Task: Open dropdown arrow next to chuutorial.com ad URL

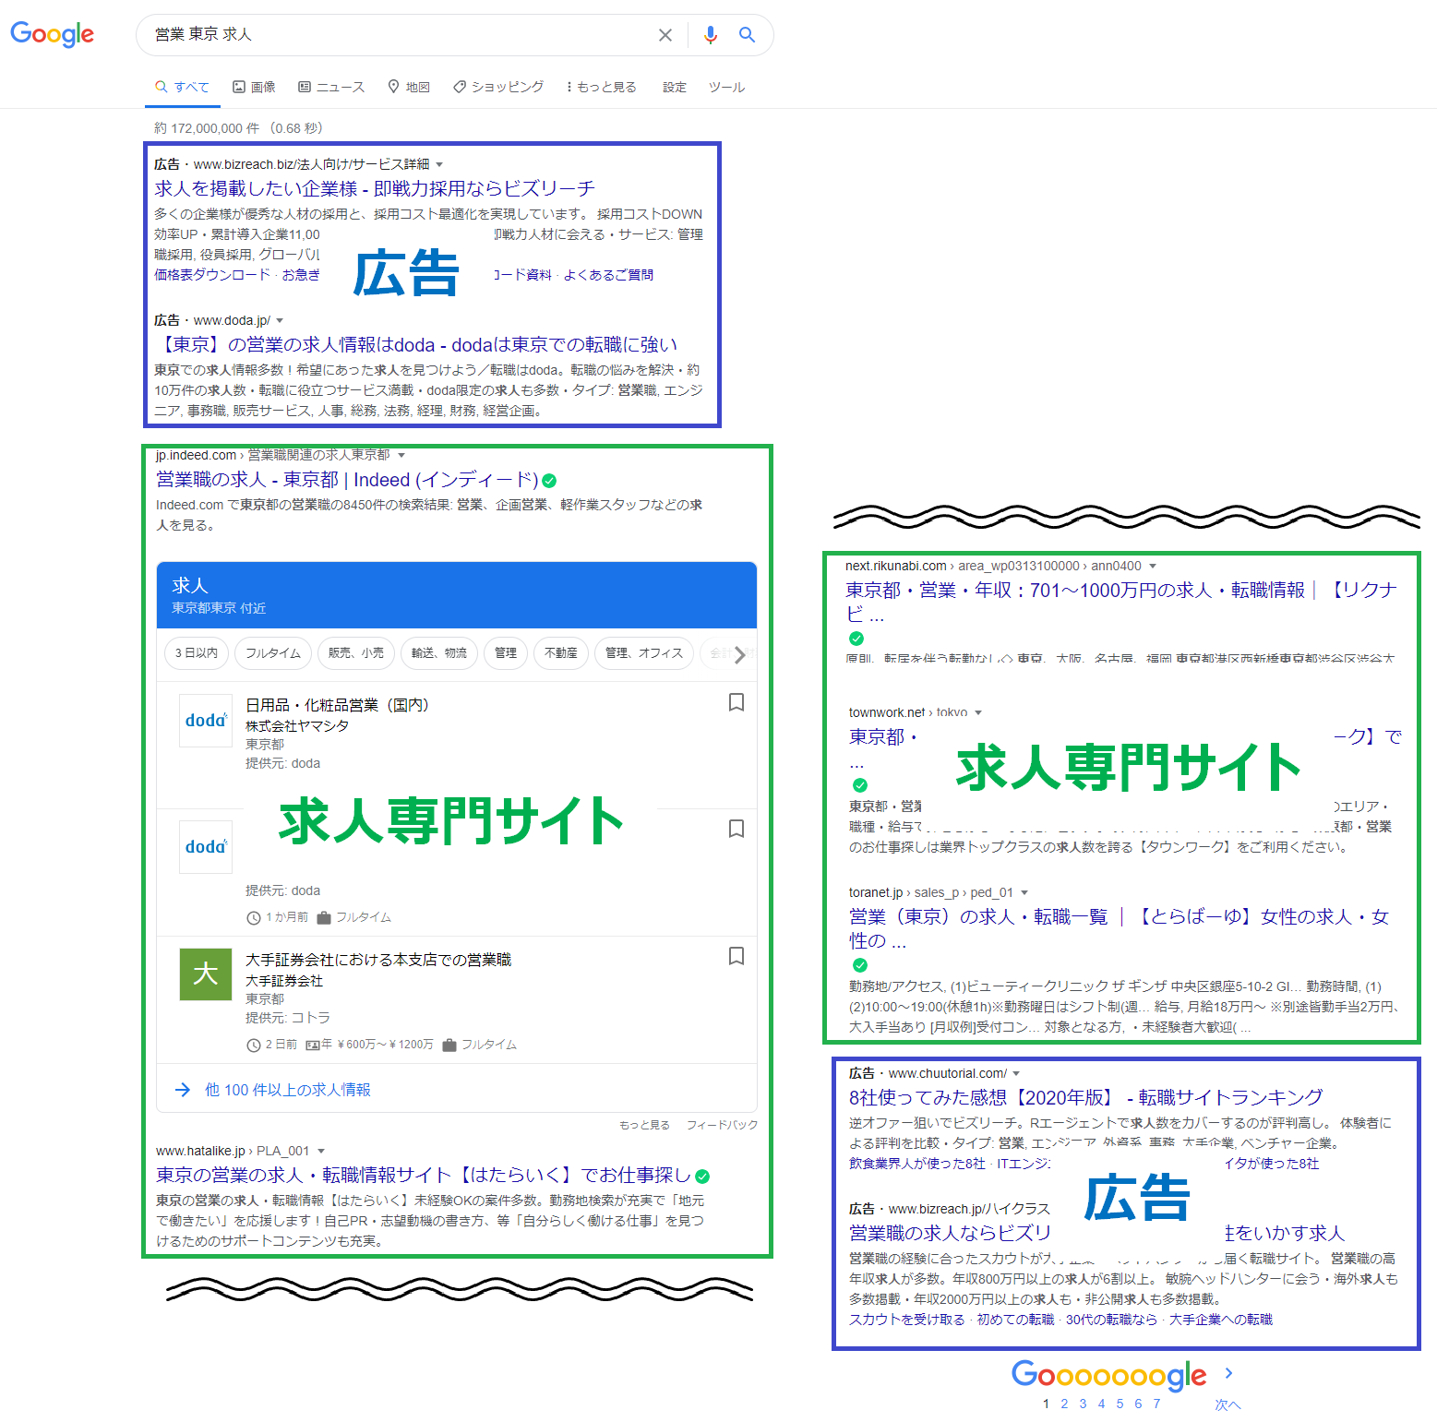Action: click(x=1016, y=1073)
